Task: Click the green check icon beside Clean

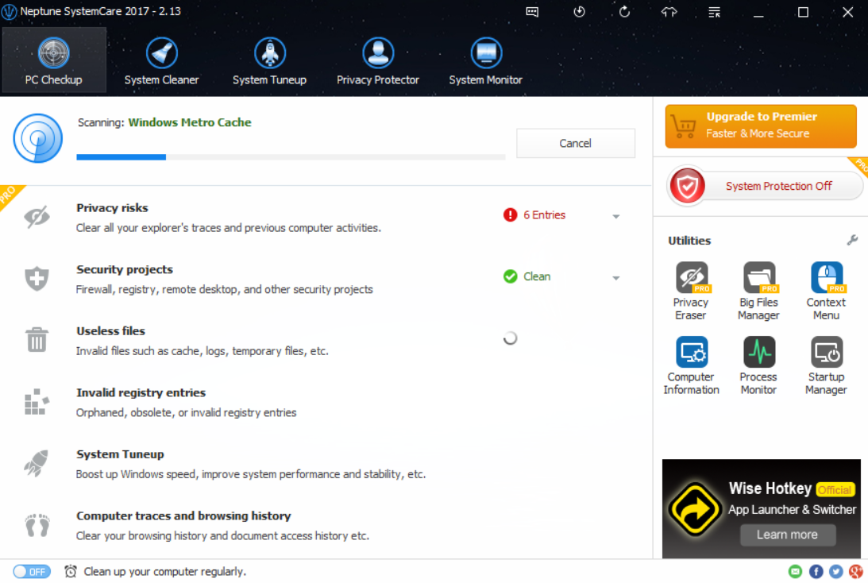Action: click(x=510, y=276)
